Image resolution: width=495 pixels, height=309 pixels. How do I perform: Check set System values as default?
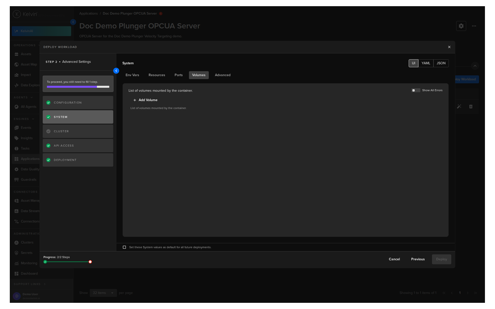(x=124, y=247)
